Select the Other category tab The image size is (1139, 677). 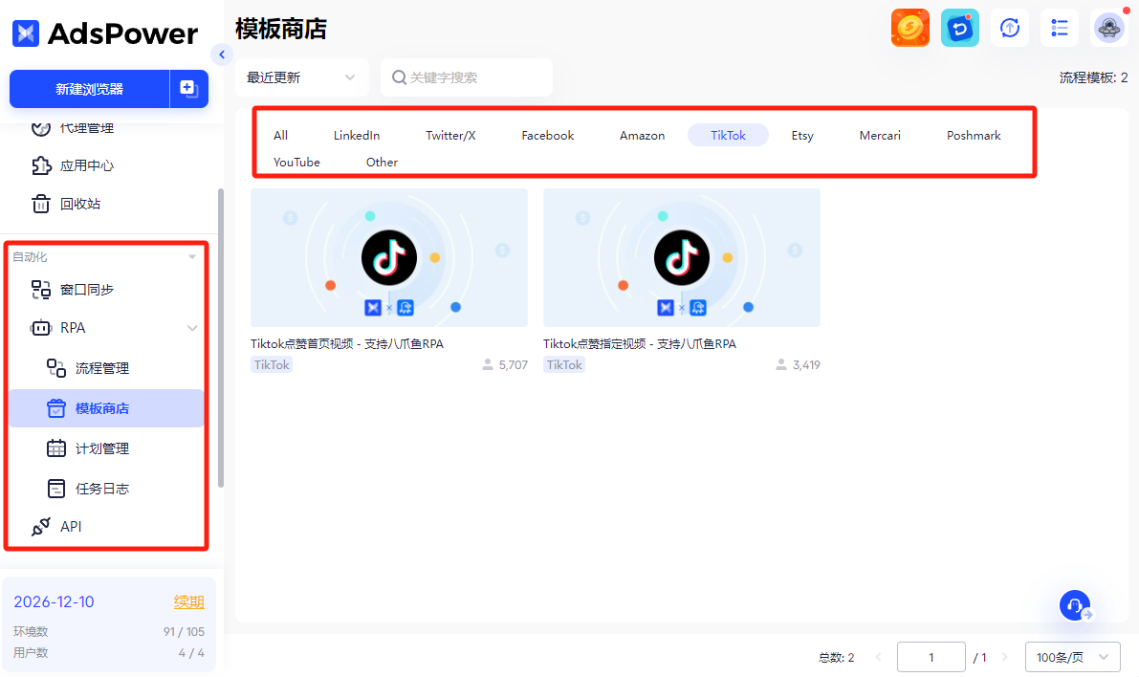(x=382, y=162)
